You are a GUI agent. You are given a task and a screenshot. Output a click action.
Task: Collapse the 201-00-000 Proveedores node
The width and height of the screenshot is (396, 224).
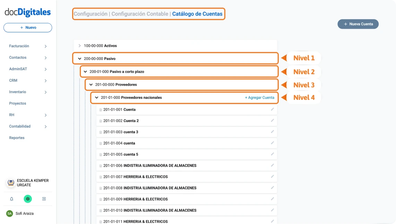point(91,85)
